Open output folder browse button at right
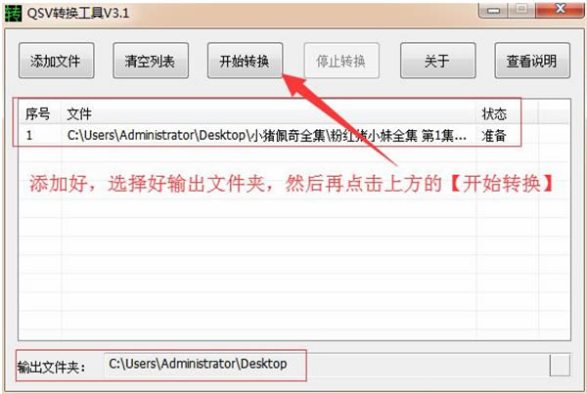 click(560, 365)
